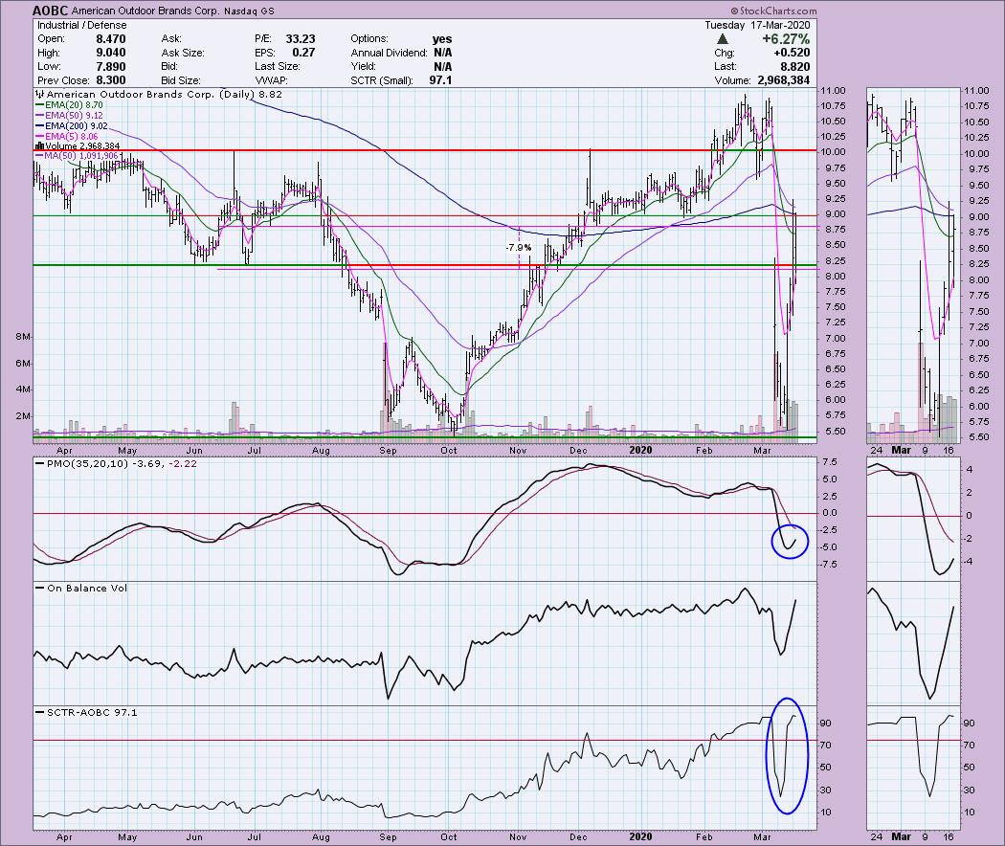The height and width of the screenshot is (846, 1005).
Task: Select the SCTR (Small) value 97.1 in the header
Action: pyautogui.click(x=441, y=80)
